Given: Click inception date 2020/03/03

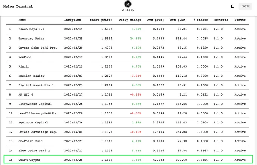Looking at the screenshot, I should [73, 76].
